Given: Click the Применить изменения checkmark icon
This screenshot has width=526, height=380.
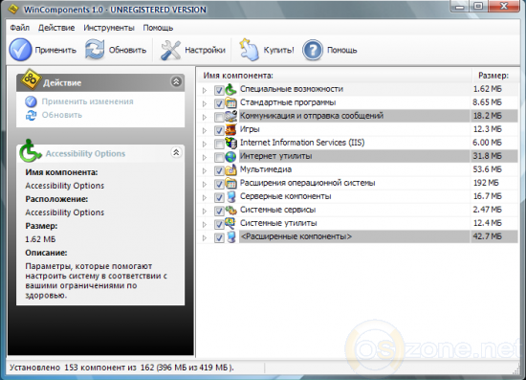Looking at the screenshot, I should pos(31,101).
